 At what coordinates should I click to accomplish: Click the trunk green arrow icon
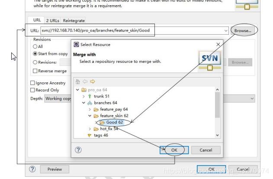[x=90, y=96]
